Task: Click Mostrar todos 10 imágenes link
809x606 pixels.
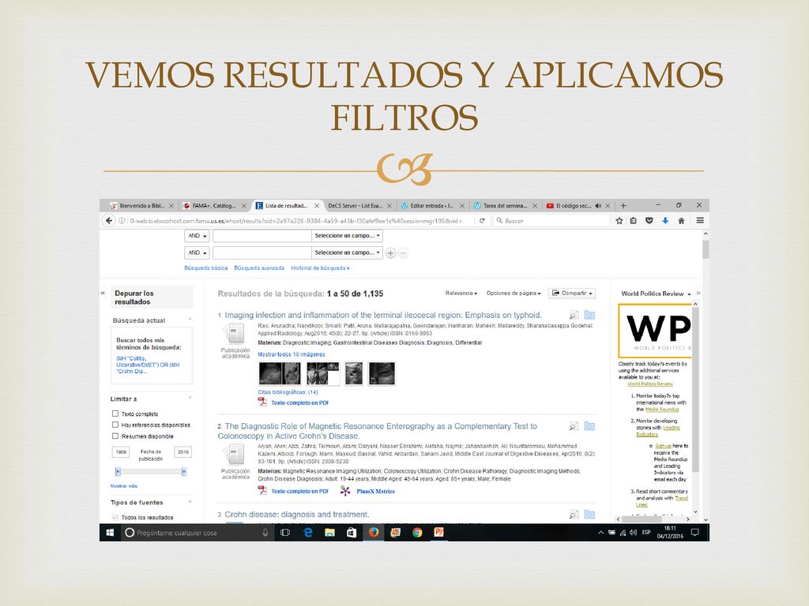Action: [292, 354]
